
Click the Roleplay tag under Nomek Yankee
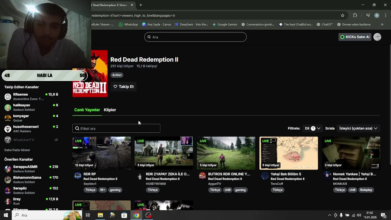(x=366, y=190)
